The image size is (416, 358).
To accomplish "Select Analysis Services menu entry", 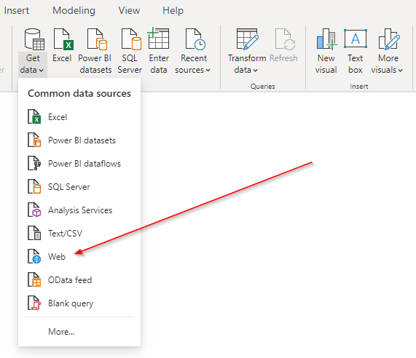I will [x=79, y=210].
